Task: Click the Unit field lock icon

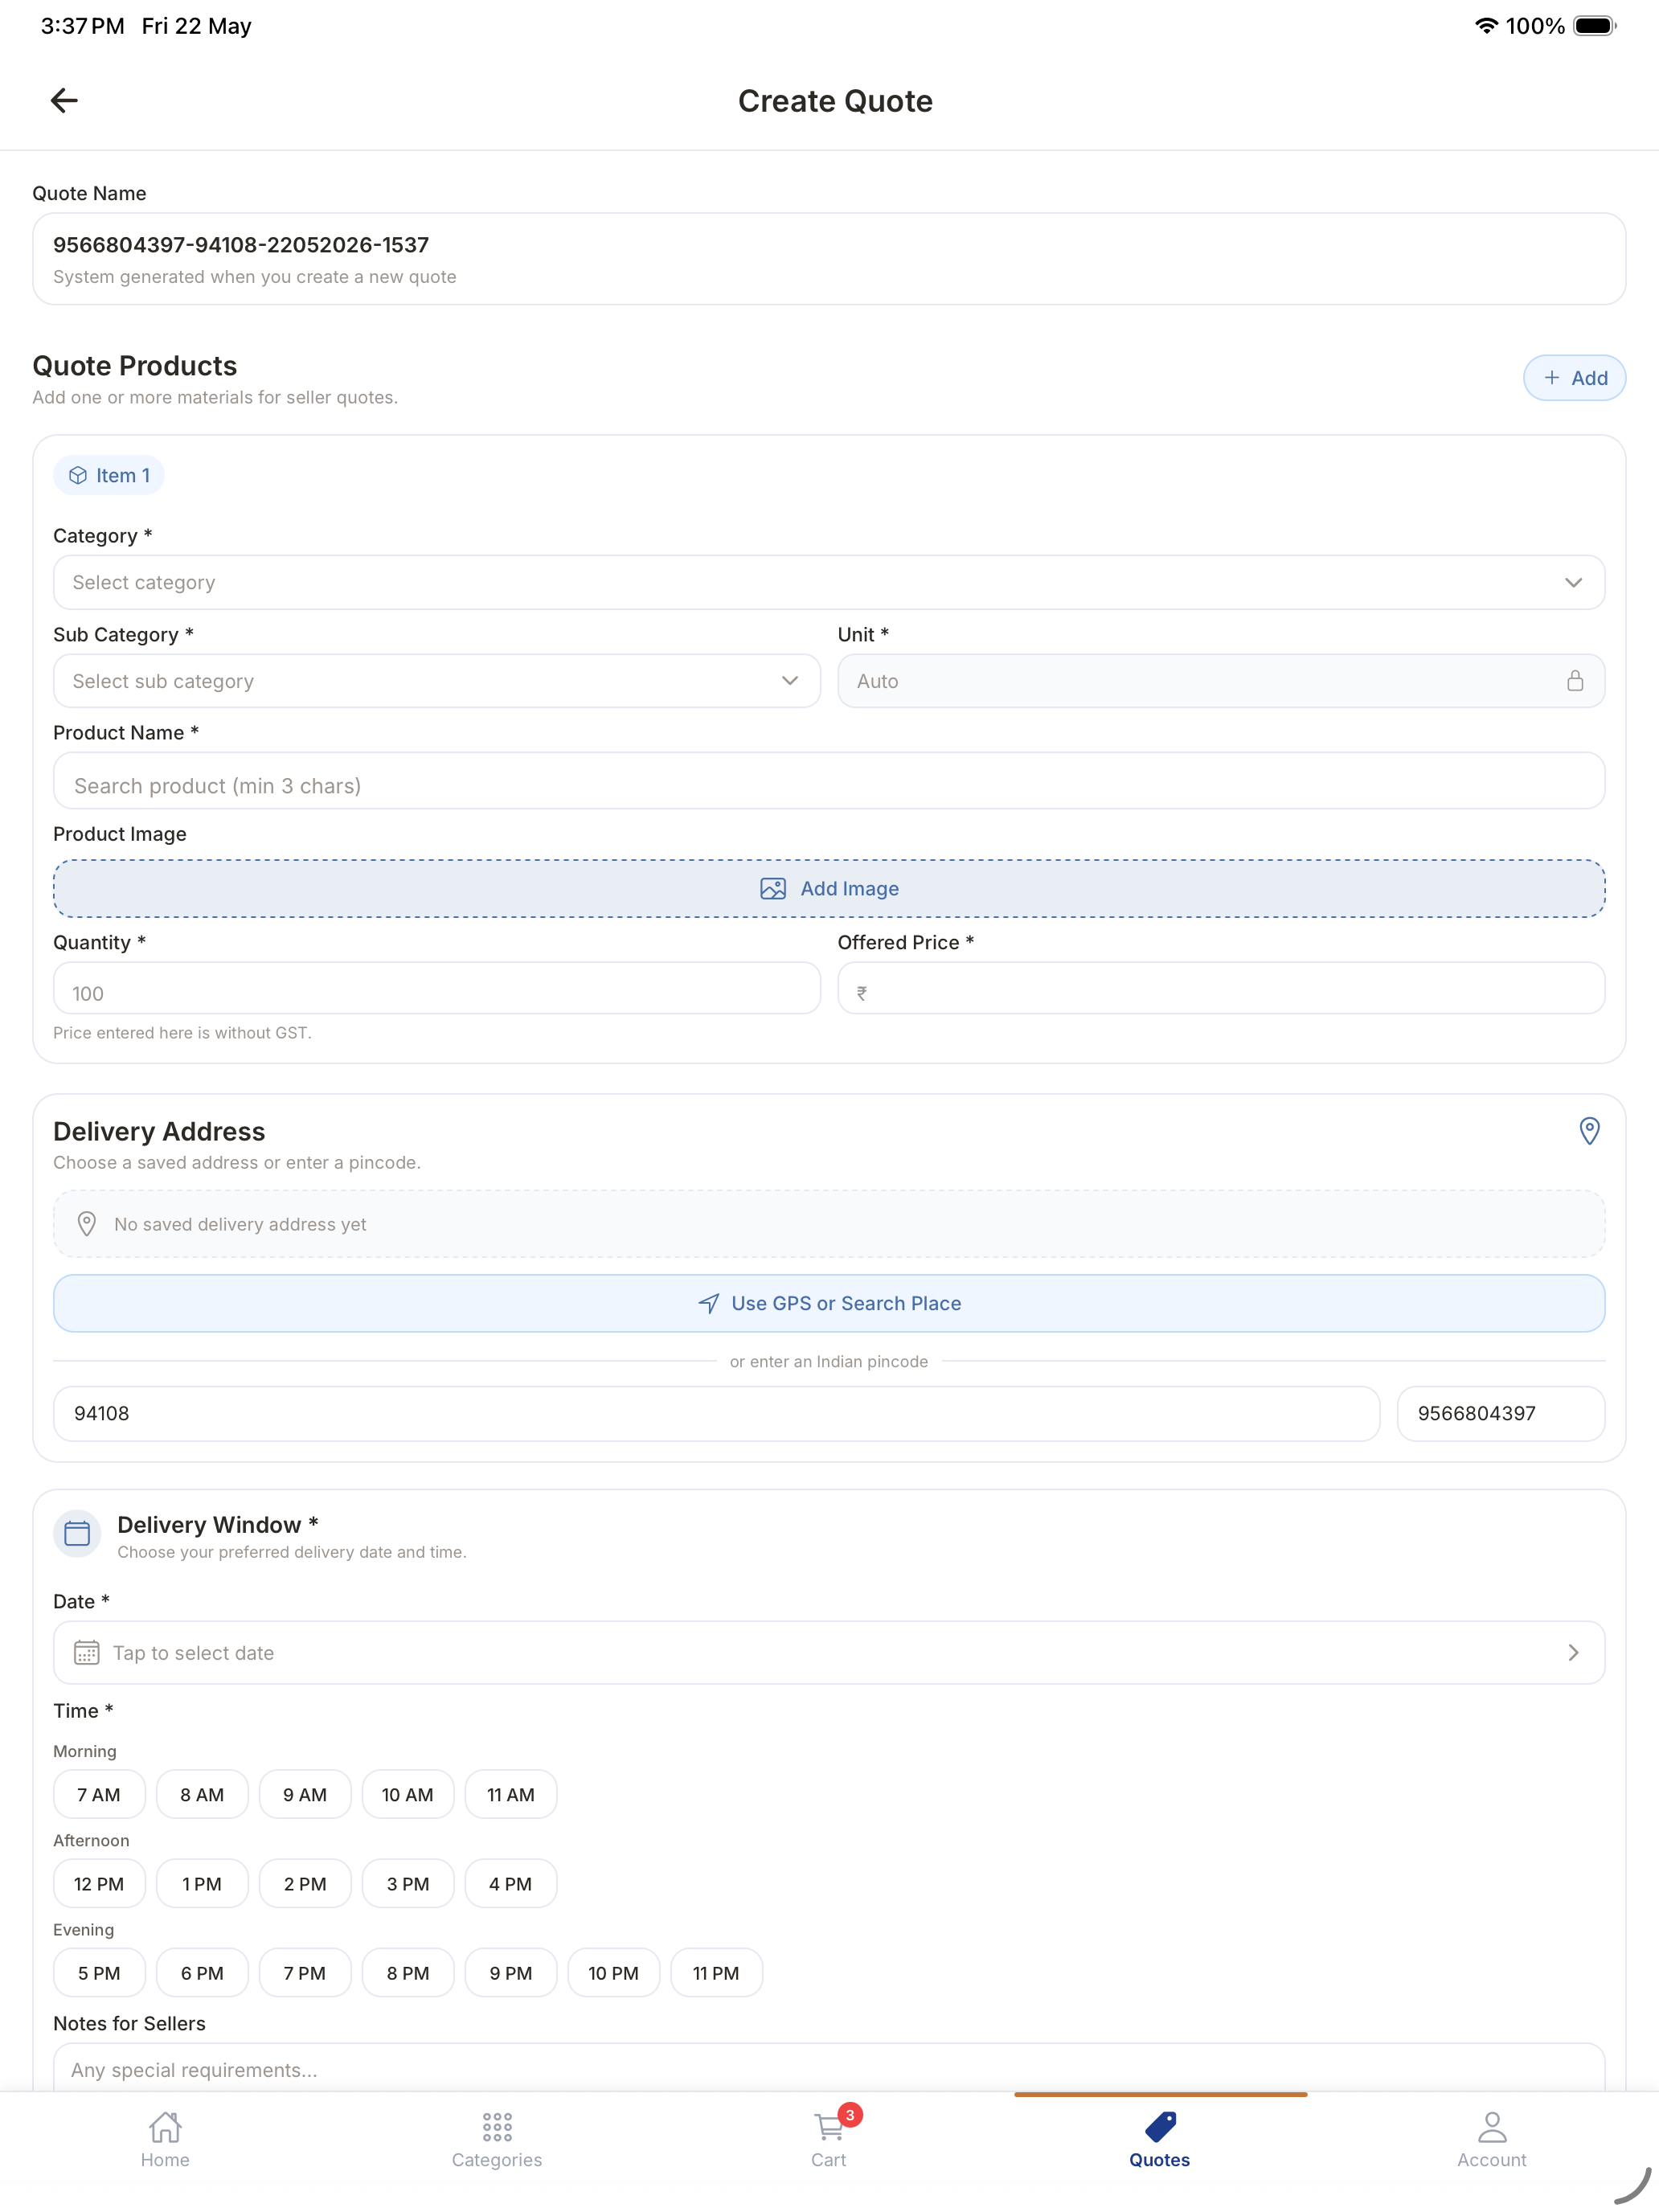Action: [x=1574, y=681]
